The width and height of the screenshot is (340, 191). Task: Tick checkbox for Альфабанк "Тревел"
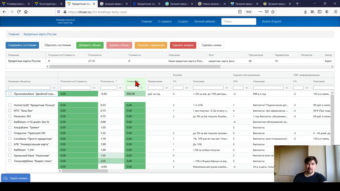coord(10,127)
